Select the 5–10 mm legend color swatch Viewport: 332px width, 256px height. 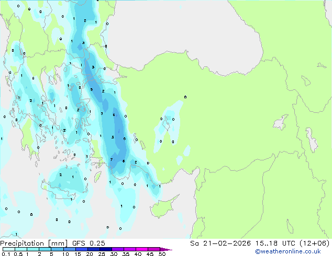[57, 249]
